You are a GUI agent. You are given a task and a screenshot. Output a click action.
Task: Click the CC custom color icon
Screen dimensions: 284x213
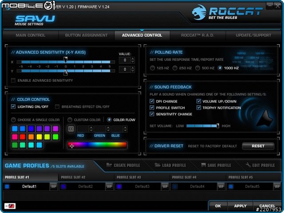click(x=71, y=129)
